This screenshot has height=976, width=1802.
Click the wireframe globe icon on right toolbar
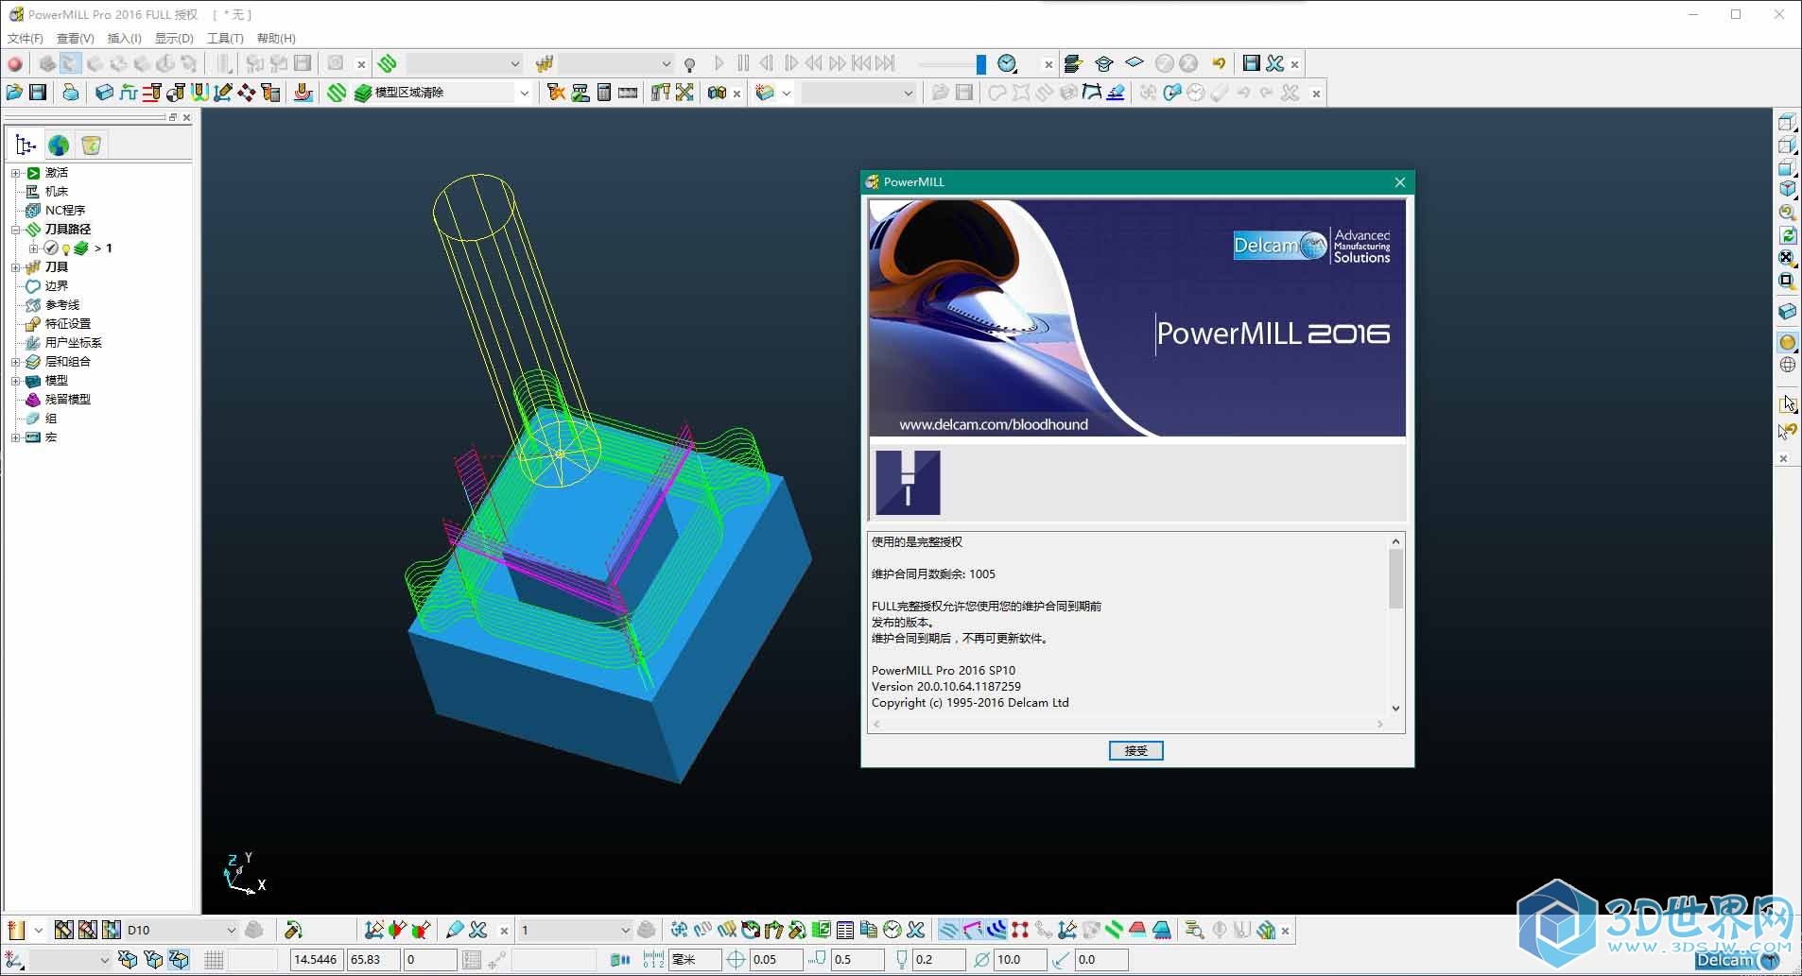pos(1787,365)
